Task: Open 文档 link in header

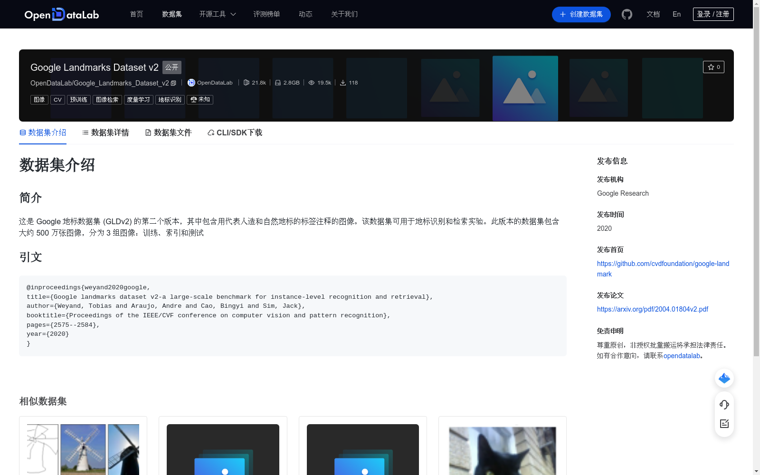Action: (653, 14)
